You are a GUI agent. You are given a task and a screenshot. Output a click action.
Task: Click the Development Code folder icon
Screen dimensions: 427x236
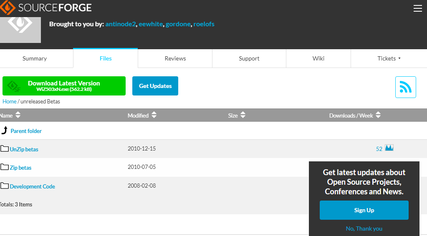point(4,186)
